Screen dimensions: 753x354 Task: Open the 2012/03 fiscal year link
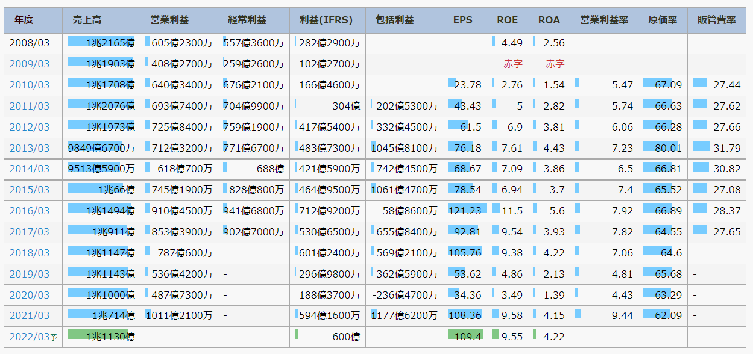[30, 127]
